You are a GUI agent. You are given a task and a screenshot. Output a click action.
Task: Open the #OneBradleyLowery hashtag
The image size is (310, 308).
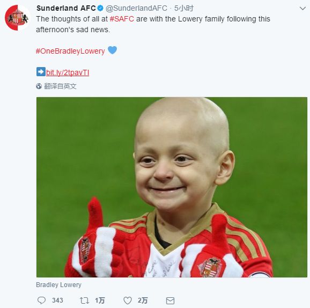(x=70, y=51)
